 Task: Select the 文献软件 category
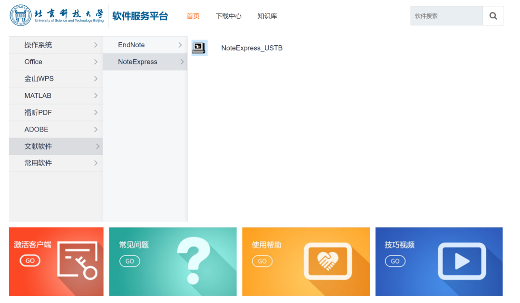(x=56, y=146)
